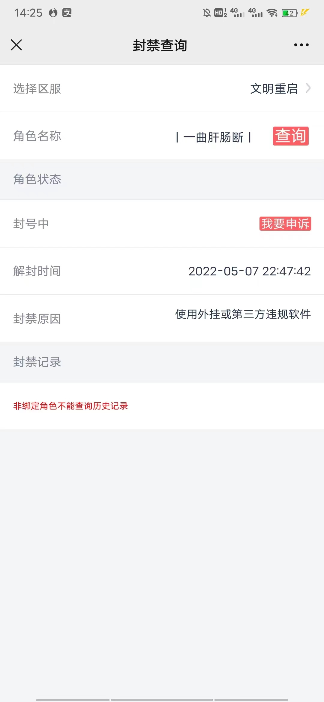The image size is (324, 702).
Task: Tap the first 4G signal strength icon
Action: (237, 13)
